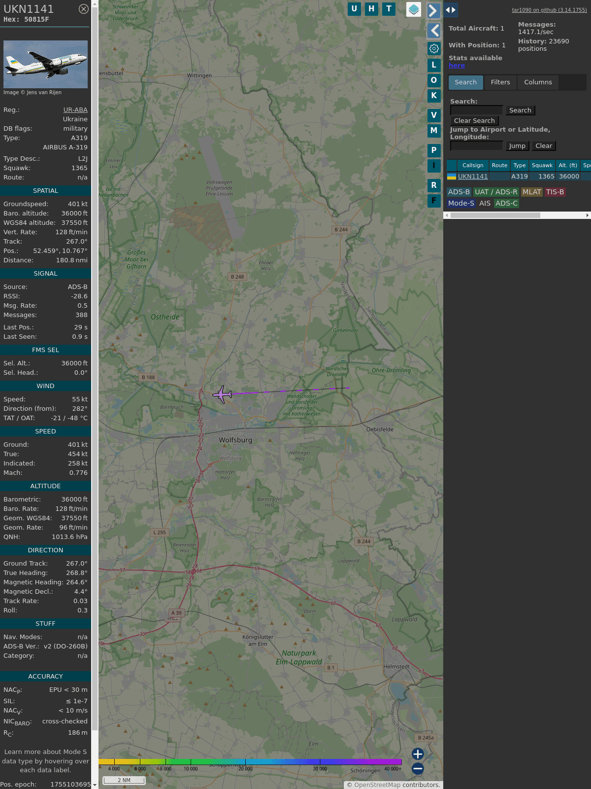Click the altitude color scale bar
591x789 pixels.
click(x=250, y=762)
